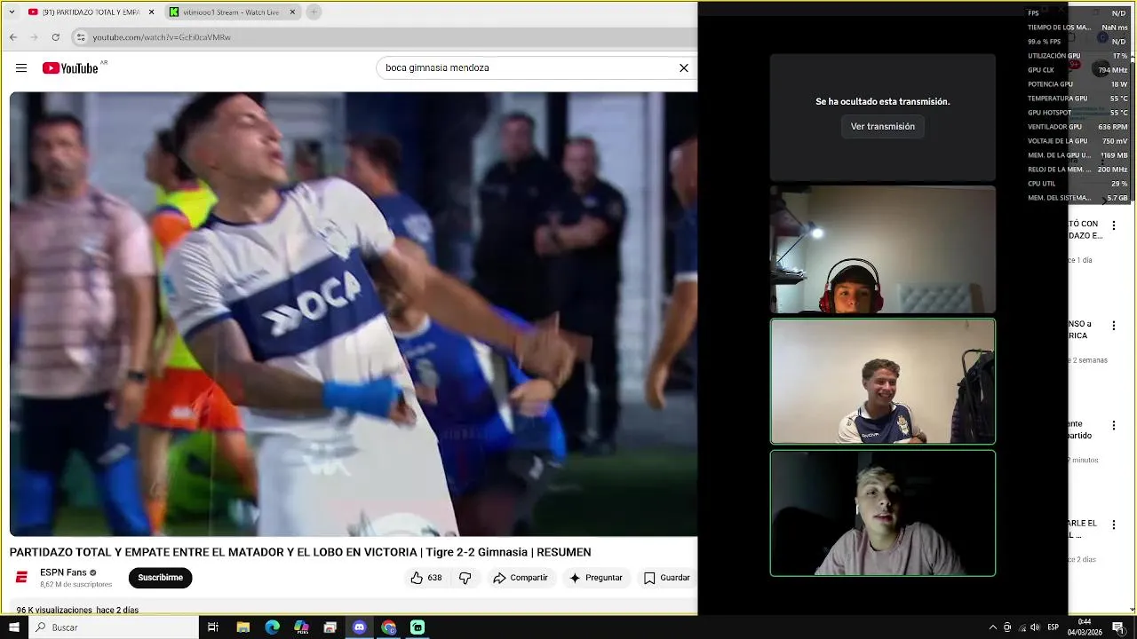Click the video player frame
The height and width of the screenshot is (639, 1137).
click(x=354, y=313)
